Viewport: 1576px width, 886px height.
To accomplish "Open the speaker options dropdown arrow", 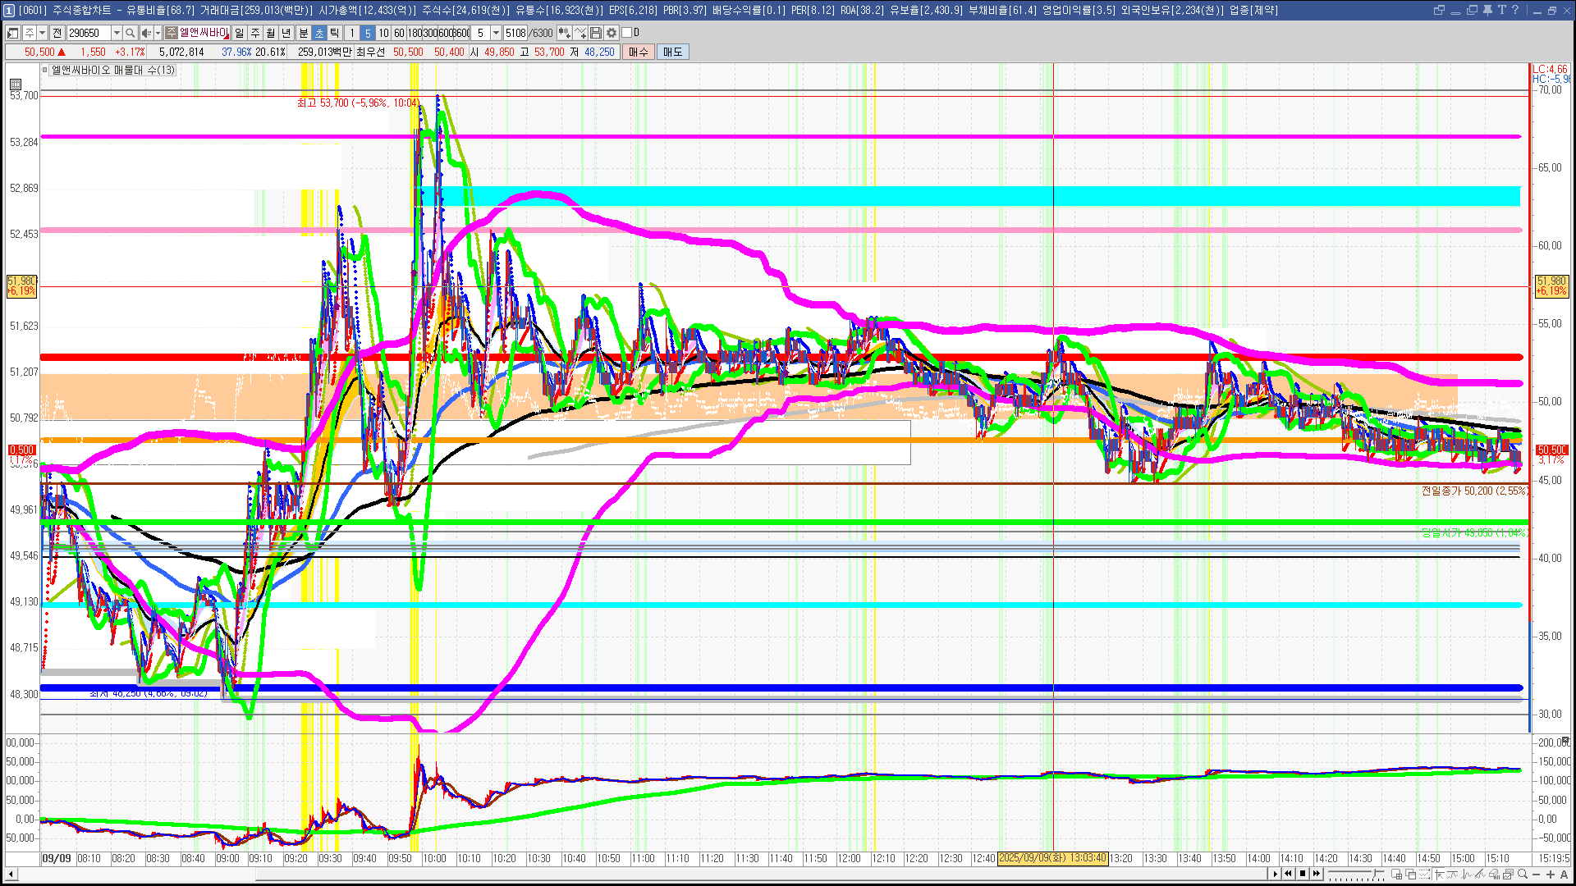I will [158, 33].
